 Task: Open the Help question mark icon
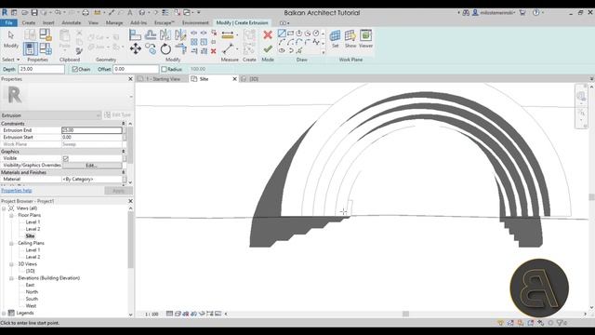(535, 12)
